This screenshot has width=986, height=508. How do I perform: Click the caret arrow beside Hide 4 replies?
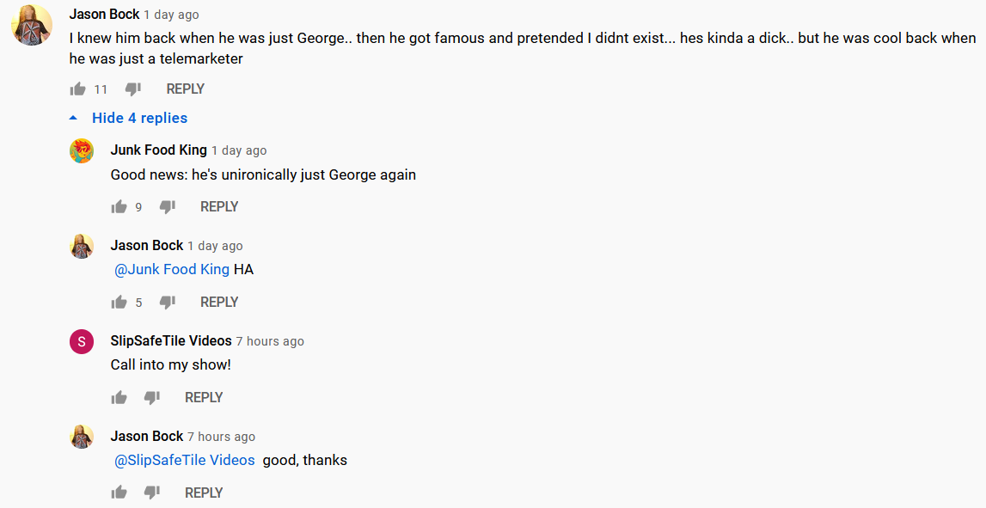pyautogui.click(x=74, y=118)
